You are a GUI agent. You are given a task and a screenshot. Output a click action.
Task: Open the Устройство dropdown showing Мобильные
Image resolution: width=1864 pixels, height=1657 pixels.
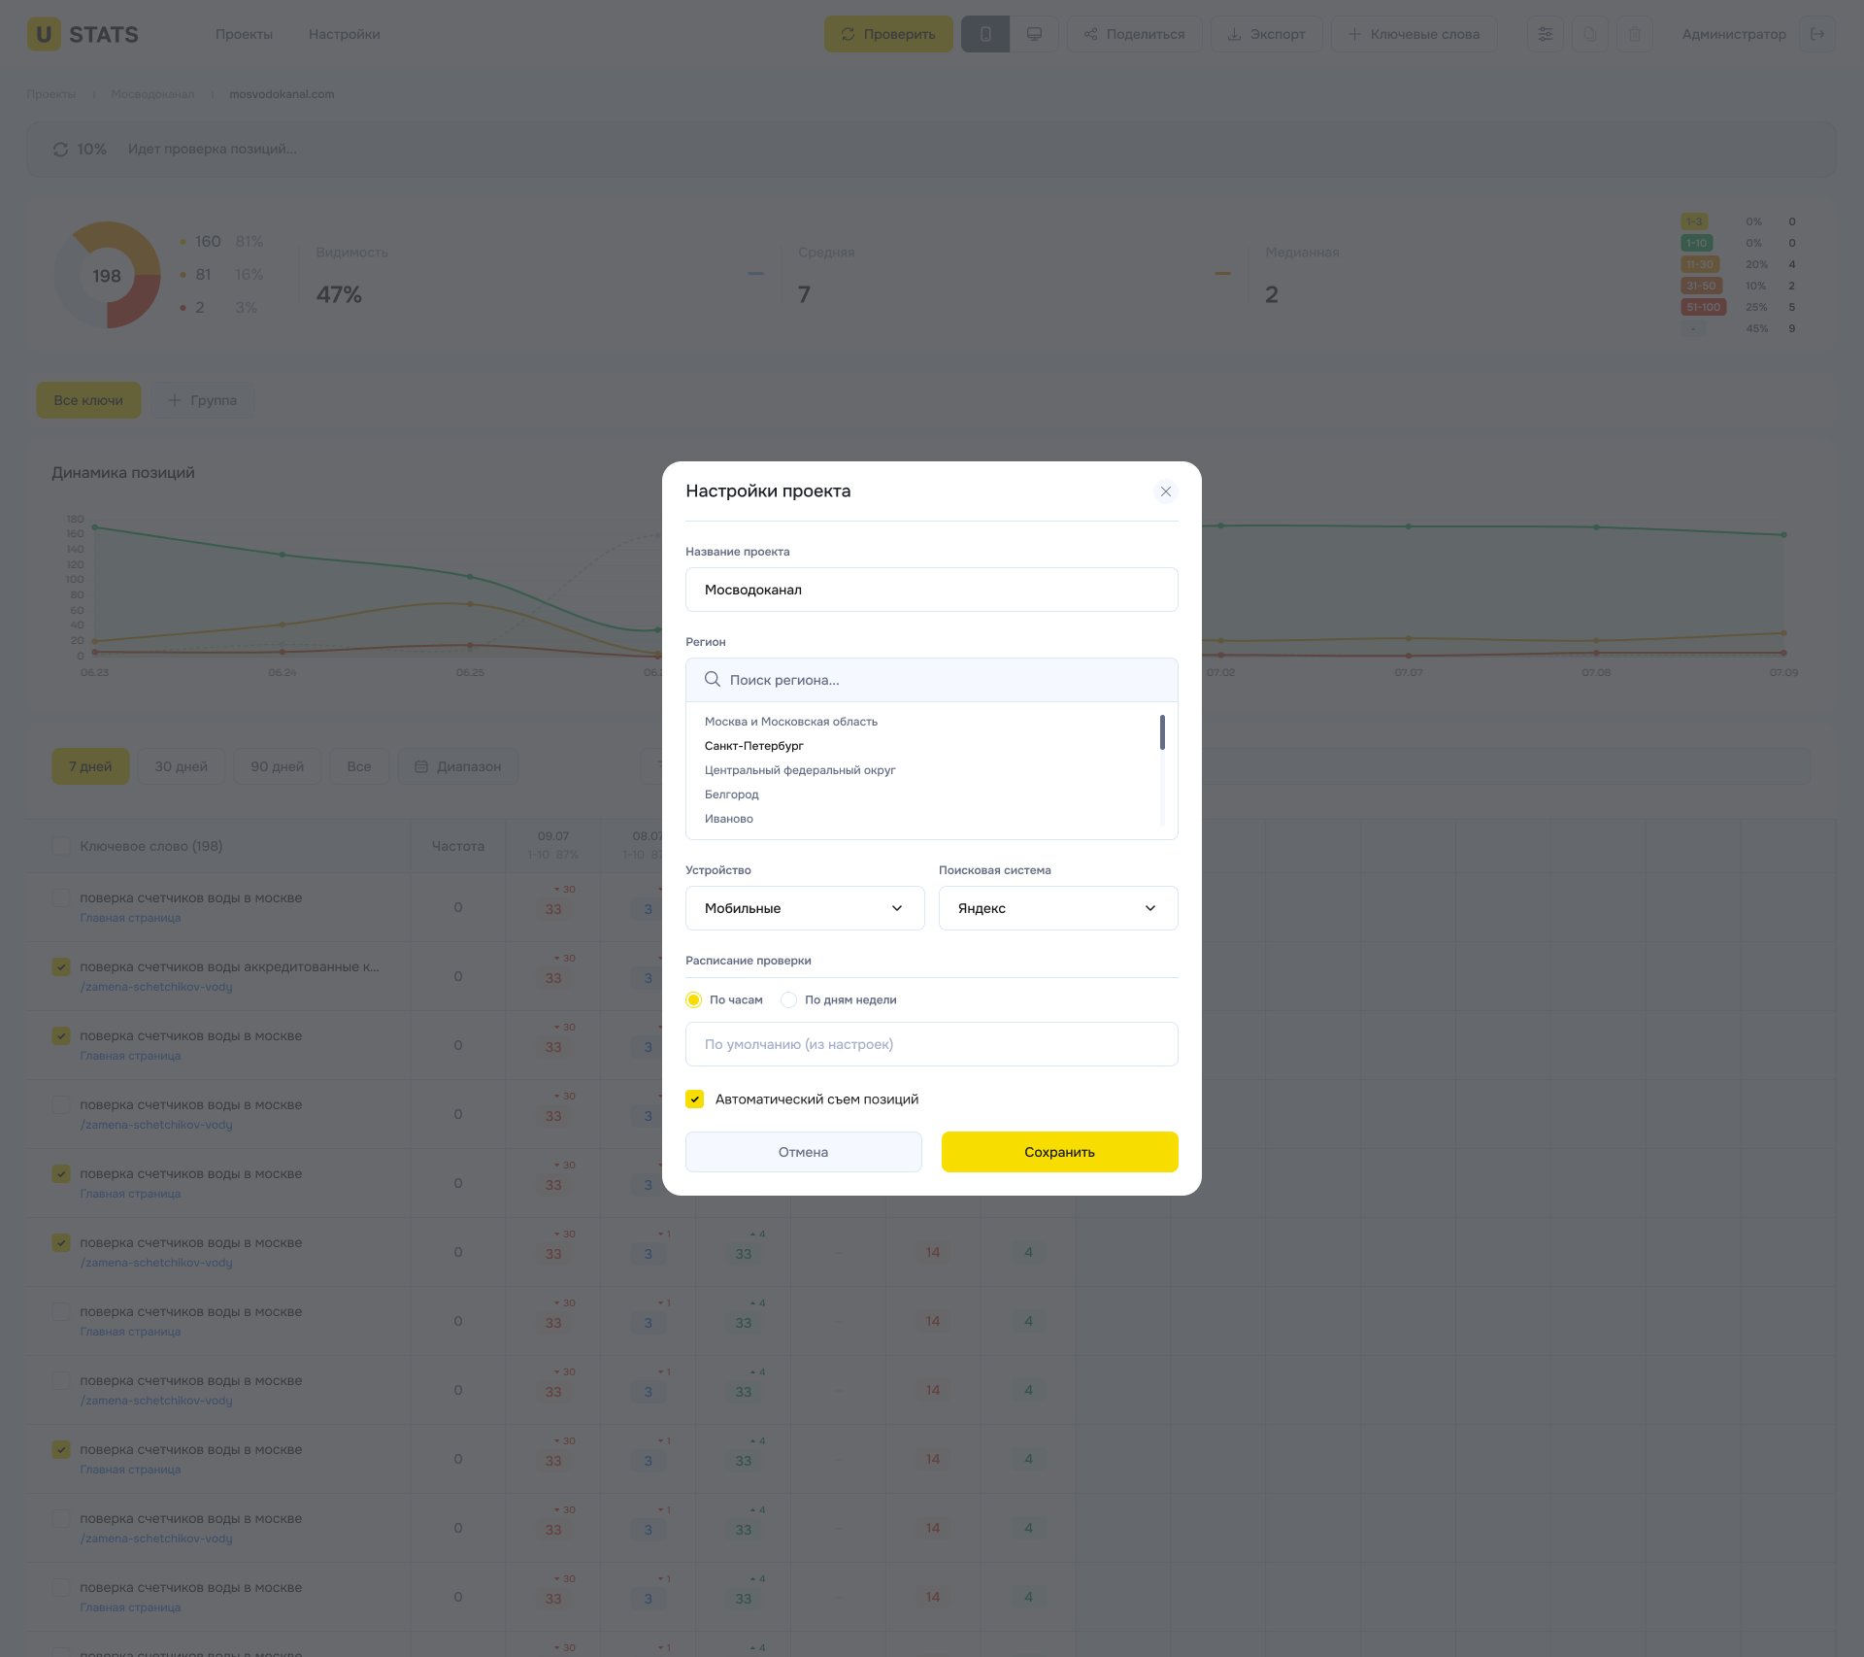pos(804,908)
